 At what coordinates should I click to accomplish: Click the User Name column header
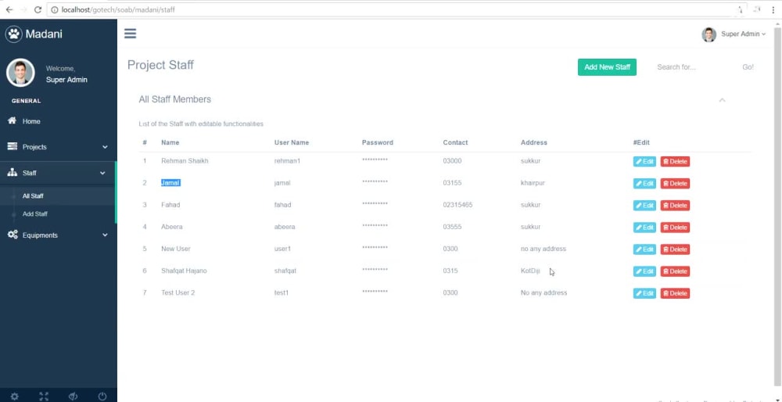tap(291, 142)
